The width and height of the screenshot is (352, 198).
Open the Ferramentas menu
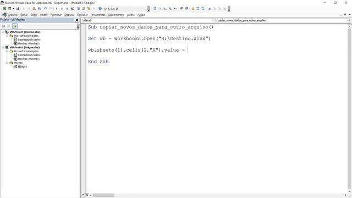pos(98,15)
